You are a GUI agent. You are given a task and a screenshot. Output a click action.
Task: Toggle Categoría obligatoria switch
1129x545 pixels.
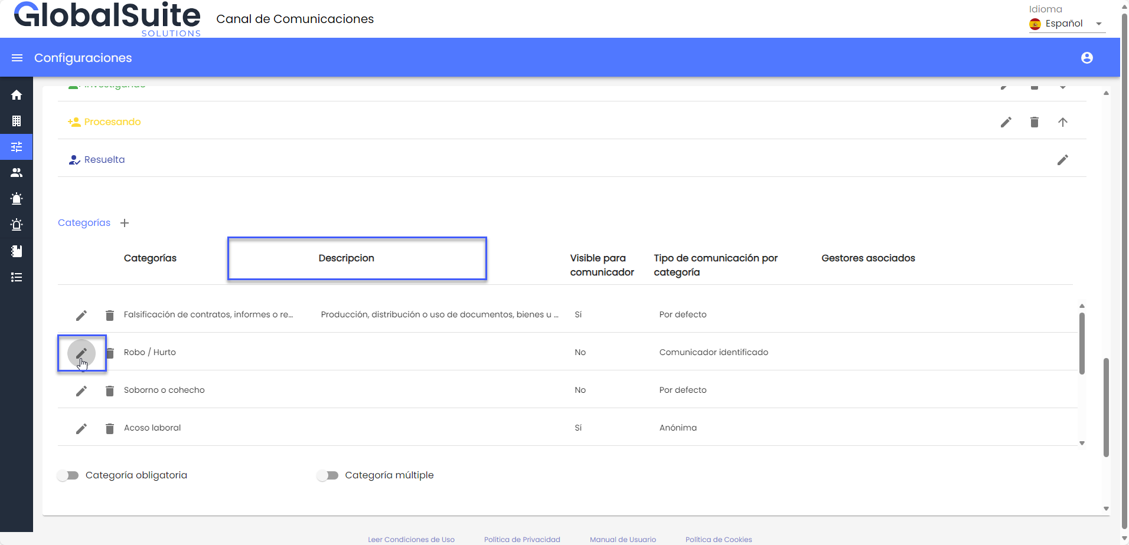[x=68, y=475]
